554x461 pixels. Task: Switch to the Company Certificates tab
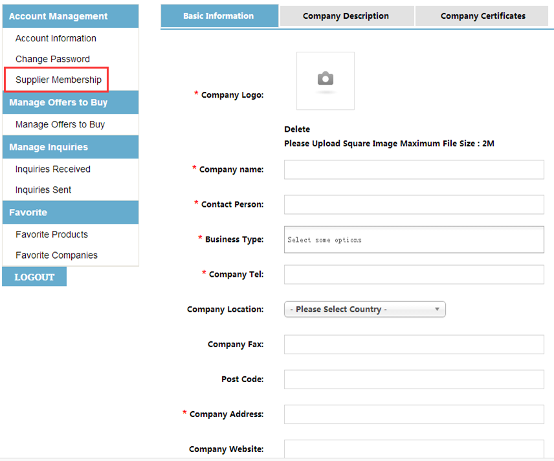click(x=482, y=16)
